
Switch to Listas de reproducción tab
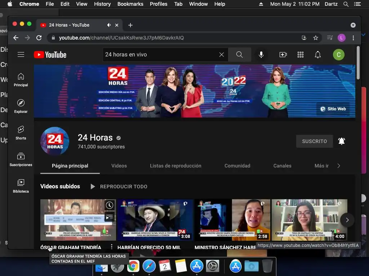[175, 166]
